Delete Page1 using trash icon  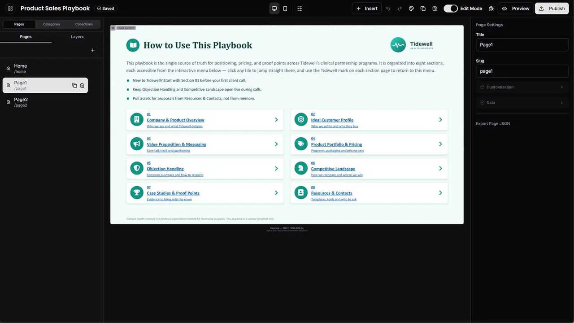coord(82,85)
